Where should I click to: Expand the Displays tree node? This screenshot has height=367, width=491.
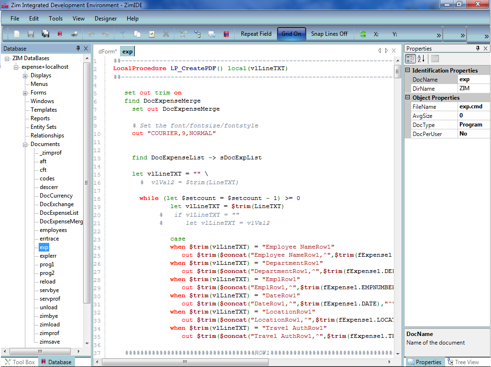tap(25, 75)
